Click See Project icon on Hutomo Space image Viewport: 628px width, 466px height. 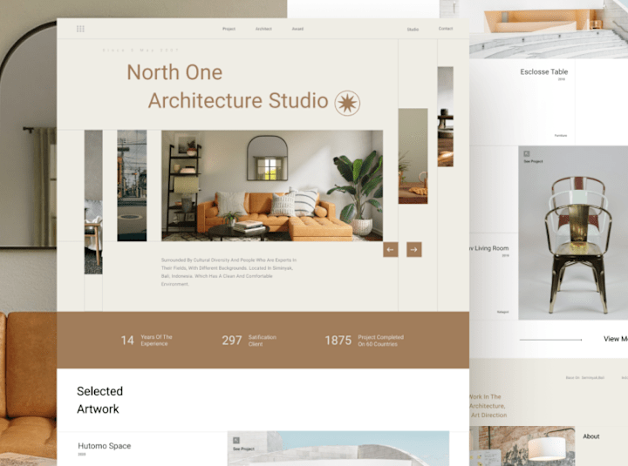236,441
